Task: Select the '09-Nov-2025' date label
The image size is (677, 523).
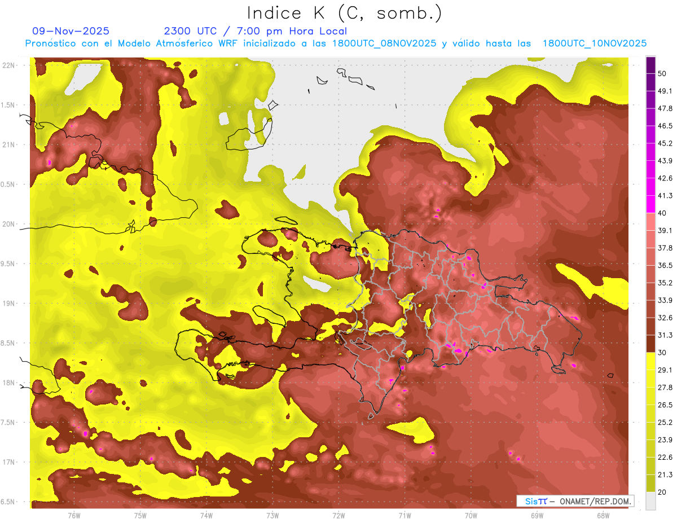Action: click(x=71, y=31)
